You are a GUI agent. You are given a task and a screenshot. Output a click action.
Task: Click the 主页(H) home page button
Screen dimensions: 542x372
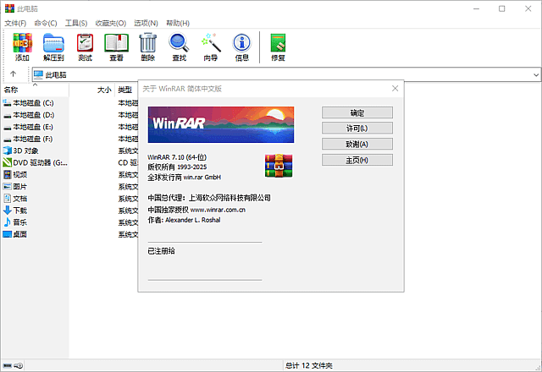tap(357, 160)
